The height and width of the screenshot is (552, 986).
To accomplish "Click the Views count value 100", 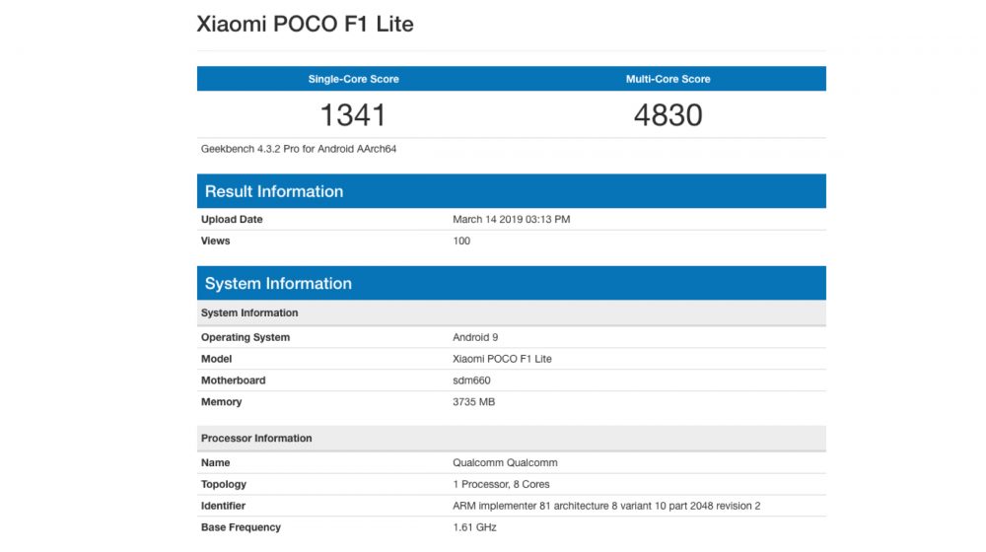I will click(x=461, y=241).
